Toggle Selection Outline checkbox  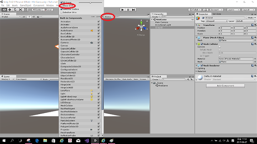click(61, 9)
